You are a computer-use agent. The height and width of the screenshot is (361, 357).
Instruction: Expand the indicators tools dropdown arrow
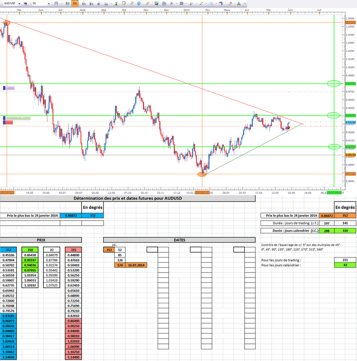point(176,4)
